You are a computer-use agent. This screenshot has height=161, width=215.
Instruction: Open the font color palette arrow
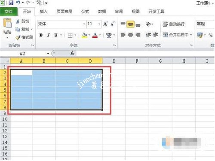[100, 35]
